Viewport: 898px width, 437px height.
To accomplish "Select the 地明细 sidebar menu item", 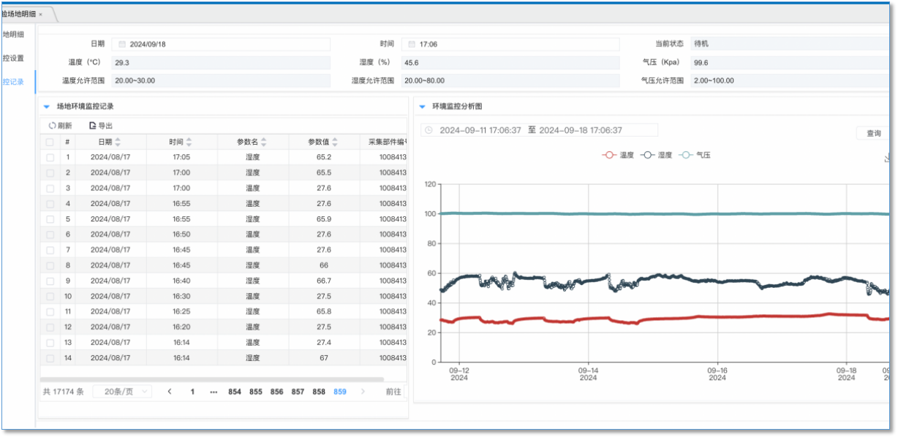I will click(x=13, y=34).
